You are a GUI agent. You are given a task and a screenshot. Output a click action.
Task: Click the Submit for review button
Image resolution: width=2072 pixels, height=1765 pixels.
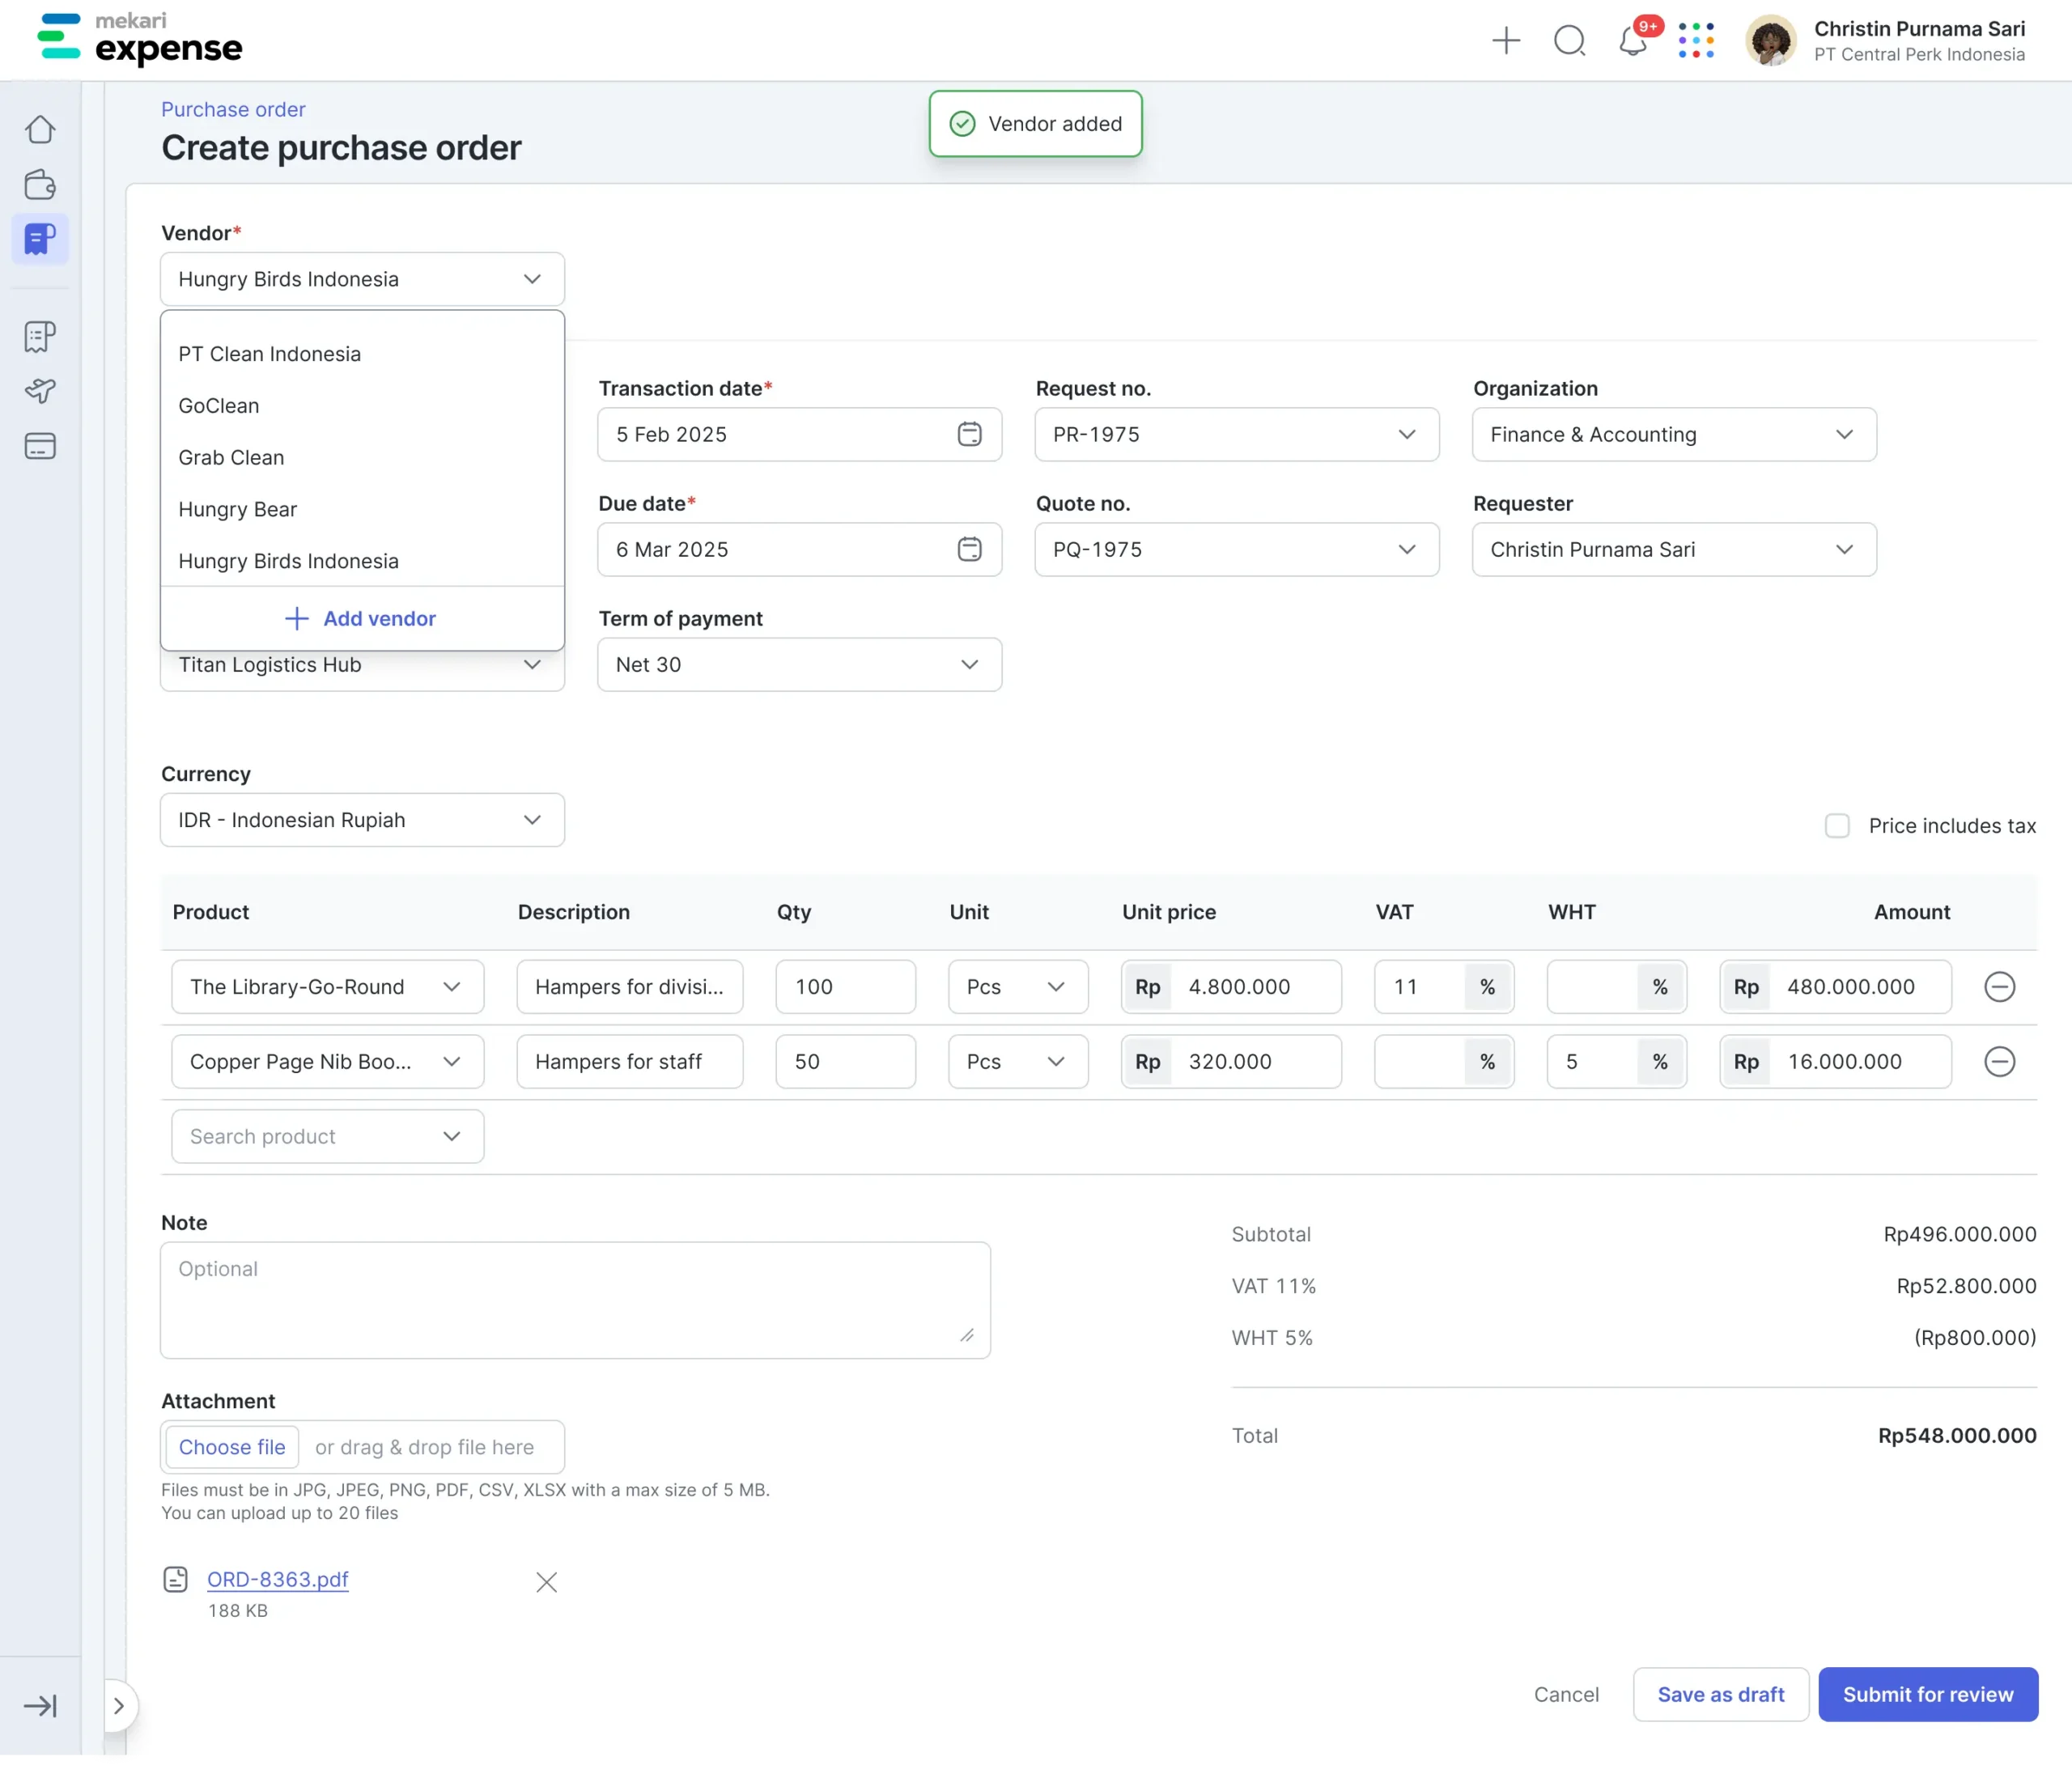coord(1928,1695)
